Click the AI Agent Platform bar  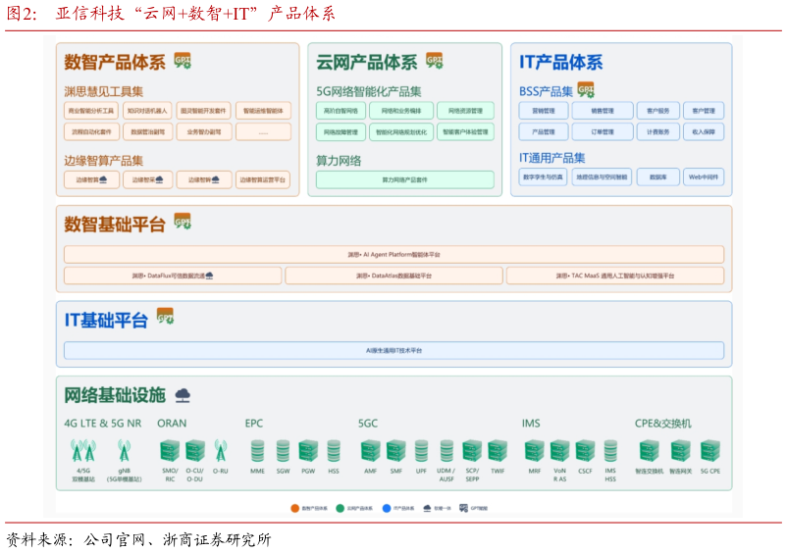click(394, 254)
